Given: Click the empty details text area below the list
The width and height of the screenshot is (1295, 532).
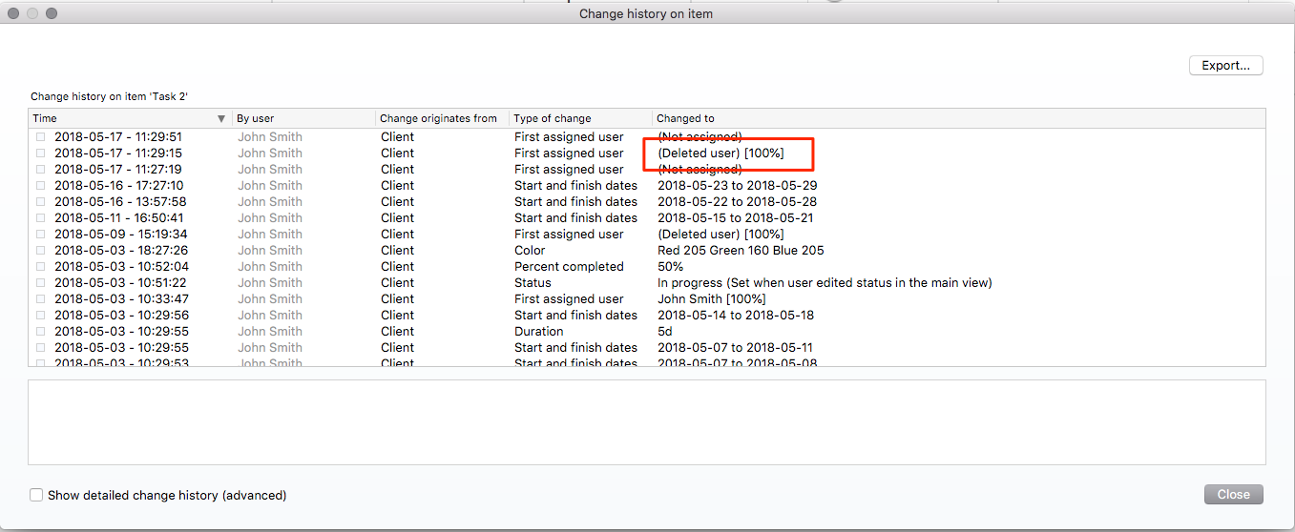Looking at the screenshot, I should tap(646, 422).
